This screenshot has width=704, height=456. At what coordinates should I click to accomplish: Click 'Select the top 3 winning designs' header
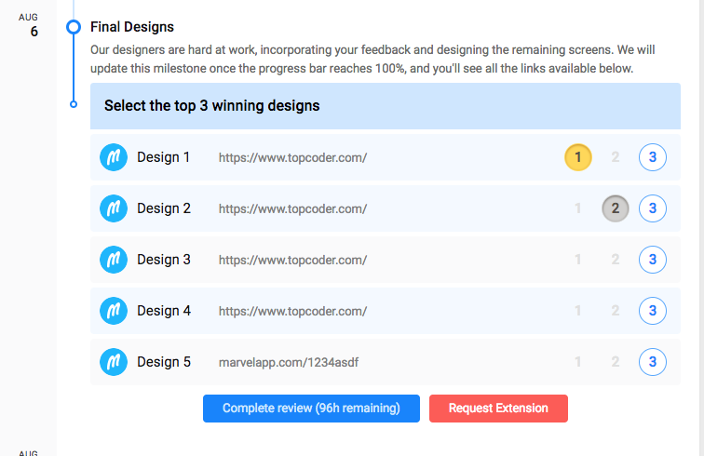coord(386,106)
